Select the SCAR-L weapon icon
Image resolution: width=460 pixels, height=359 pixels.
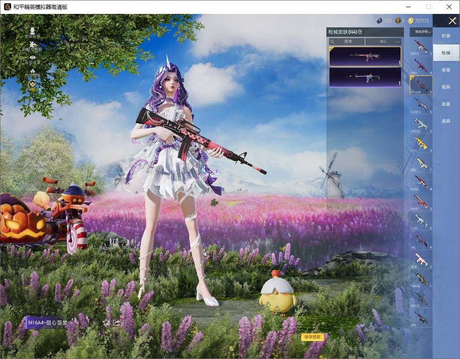point(421,105)
